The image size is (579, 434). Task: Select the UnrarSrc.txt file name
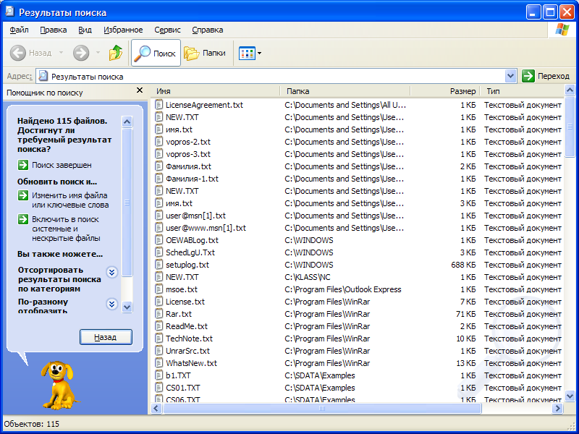(187, 351)
